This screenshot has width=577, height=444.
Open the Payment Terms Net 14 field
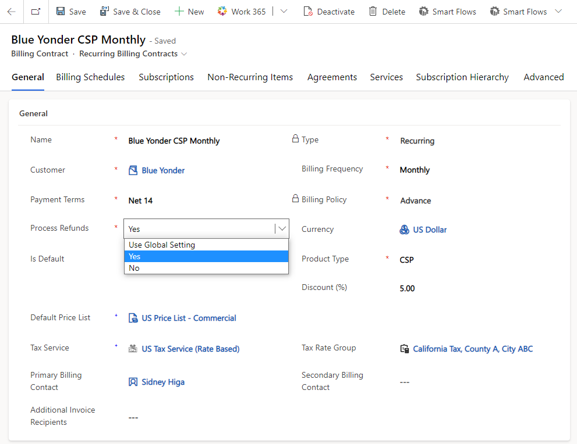click(x=140, y=200)
